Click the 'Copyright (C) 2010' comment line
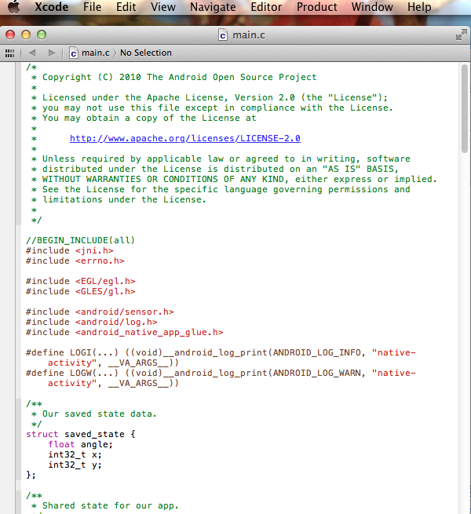The height and width of the screenshot is (514, 471). pos(173,78)
